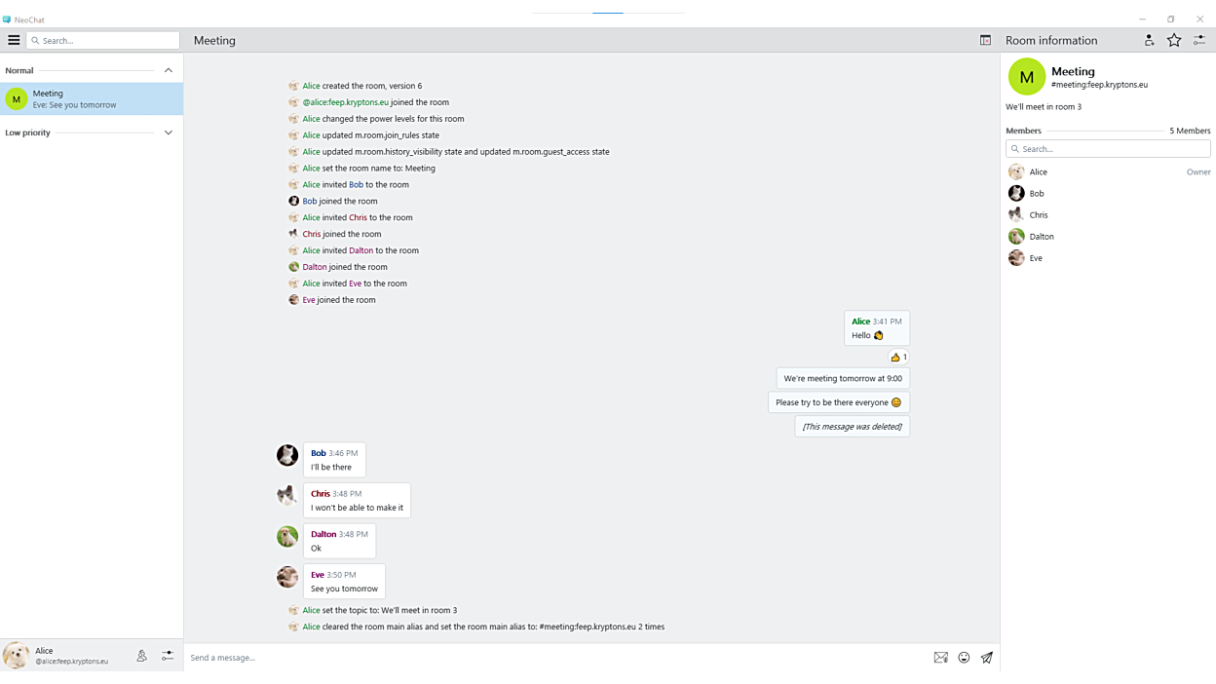Open room settings sliders icon
The height and width of the screenshot is (684, 1216).
1199,40
